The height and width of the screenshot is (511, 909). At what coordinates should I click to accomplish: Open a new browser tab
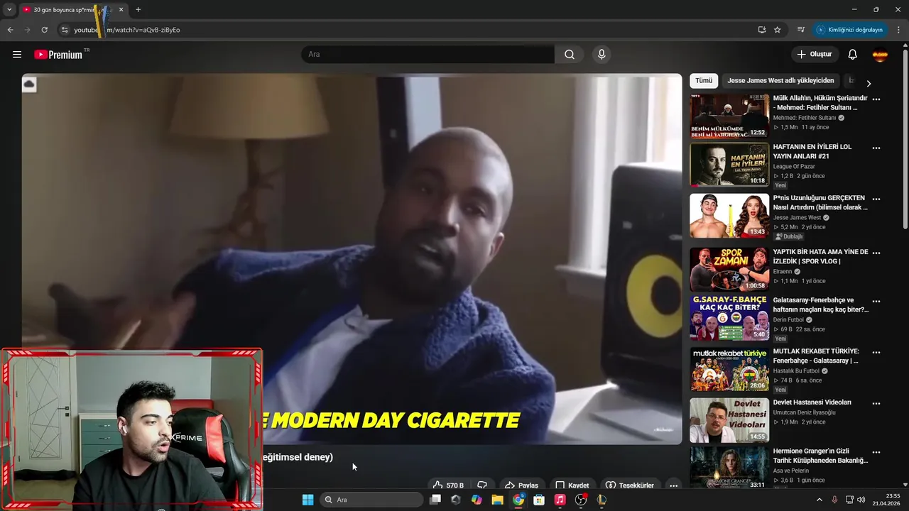[x=138, y=10]
